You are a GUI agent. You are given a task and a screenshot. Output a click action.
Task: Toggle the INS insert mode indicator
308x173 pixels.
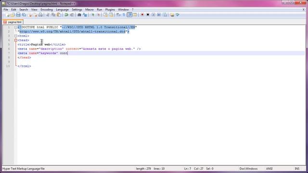[297, 169]
